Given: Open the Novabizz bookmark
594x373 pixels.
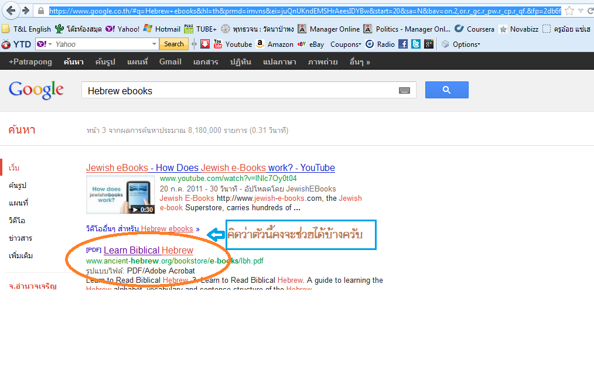Looking at the screenshot, I should (x=518, y=29).
